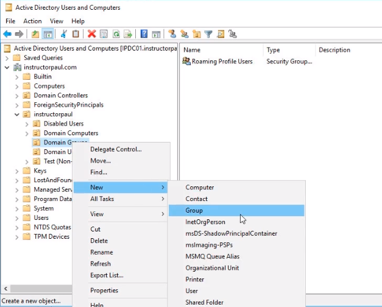Screen dimensions: 382x307
Task: Choose Group from the New submenu
Action: tap(194, 211)
